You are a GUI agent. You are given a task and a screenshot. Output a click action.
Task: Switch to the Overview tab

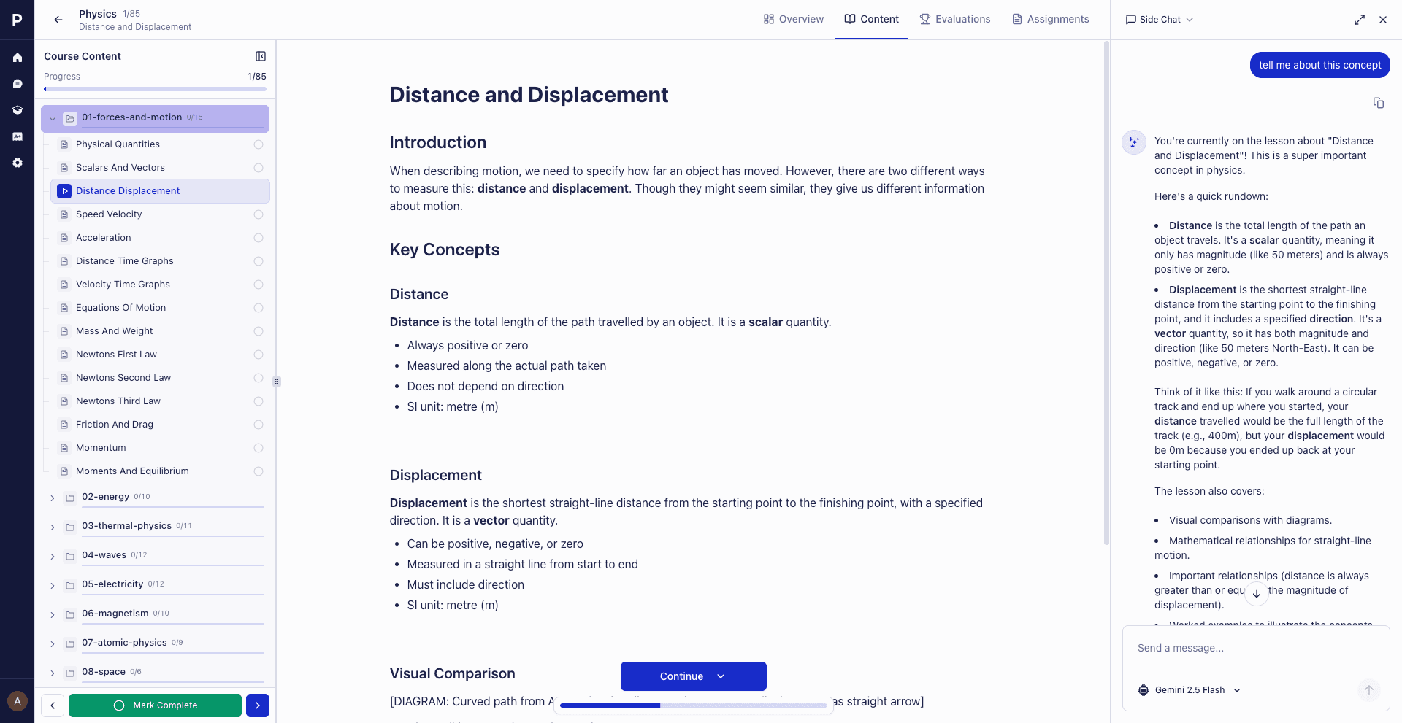point(793,19)
